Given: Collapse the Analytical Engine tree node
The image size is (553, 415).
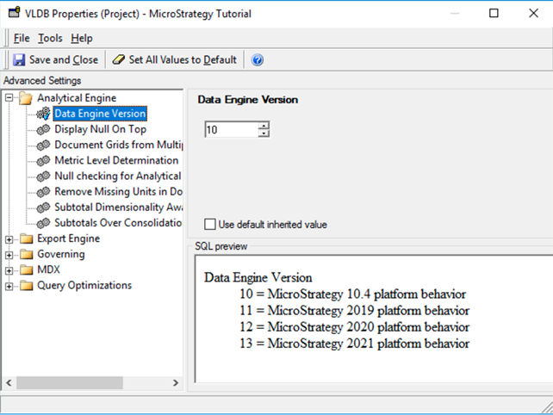Looking at the screenshot, I should pos(9,98).
